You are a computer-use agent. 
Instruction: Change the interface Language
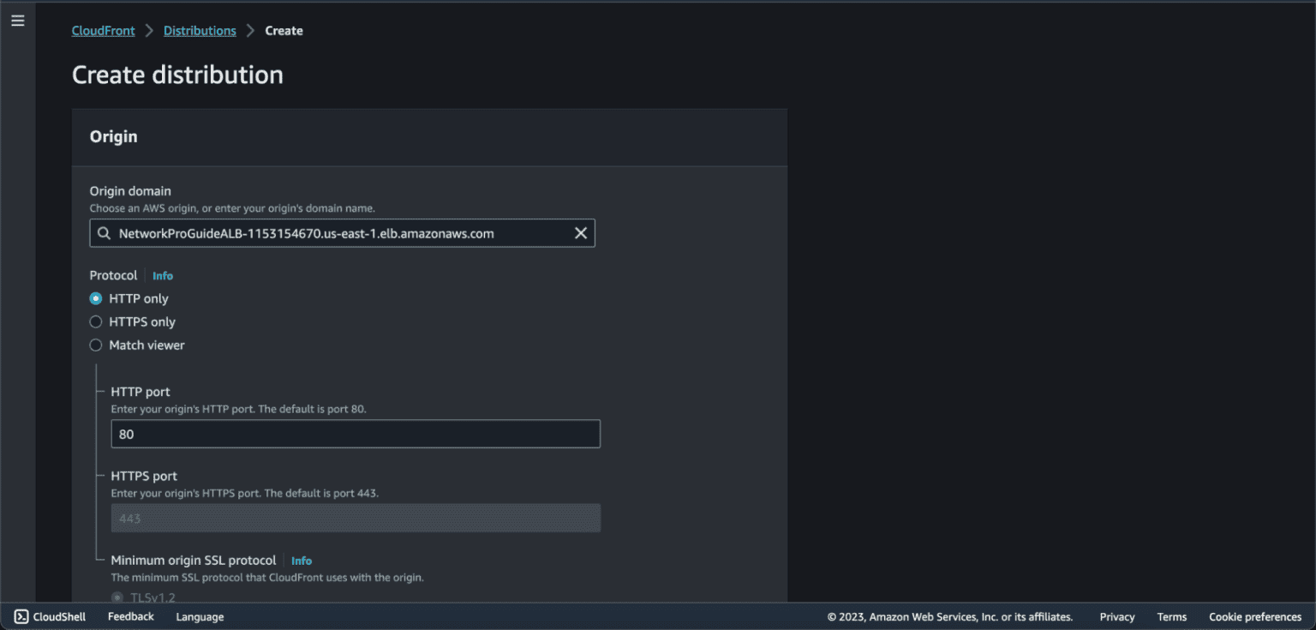click(x=200, y=616)
